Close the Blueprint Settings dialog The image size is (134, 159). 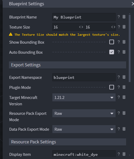[x=133, y=4]
